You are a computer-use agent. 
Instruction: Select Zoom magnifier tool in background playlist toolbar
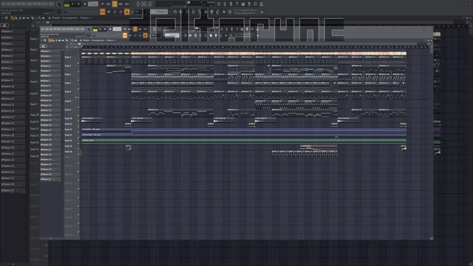39,18
